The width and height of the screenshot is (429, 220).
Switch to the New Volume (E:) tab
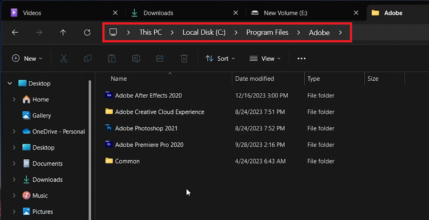(307, 13)
